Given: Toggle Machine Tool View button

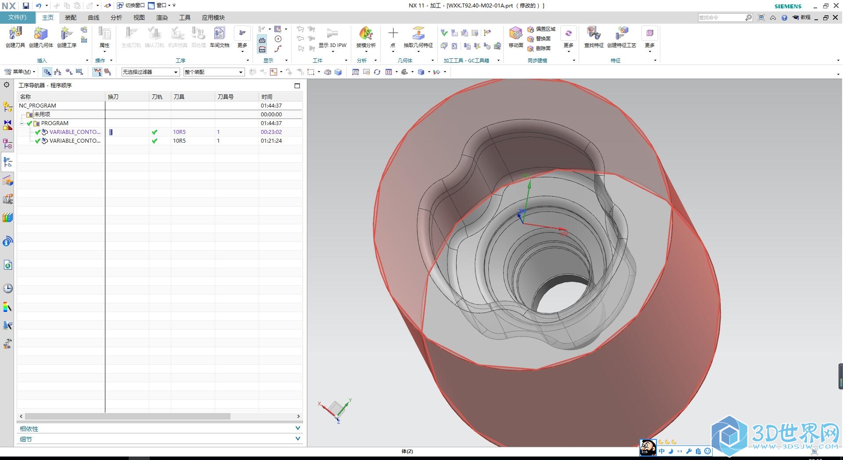Looking at the screenshot, I should 58,72.
